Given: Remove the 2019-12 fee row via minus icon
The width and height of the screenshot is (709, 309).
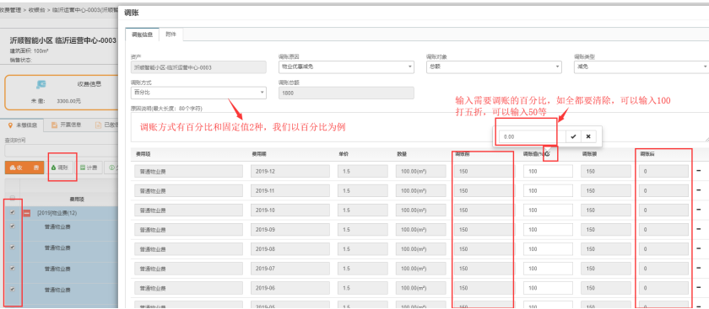Looking at the screenshot, I should pos(699,171).
